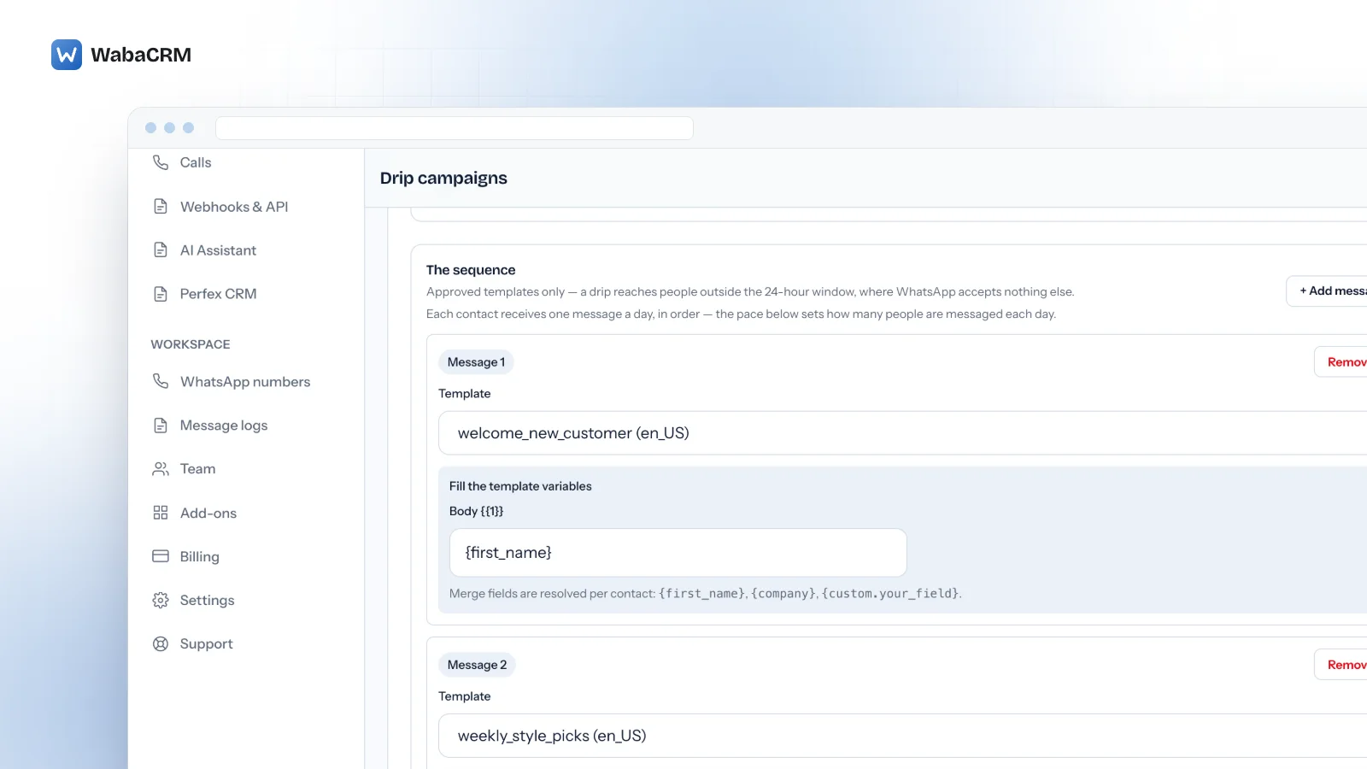Image resolution: width=1367 pixels, height=769 pixels.
Task: Remove Message 2 from the sequence
Action: (x=1341, y=665)
